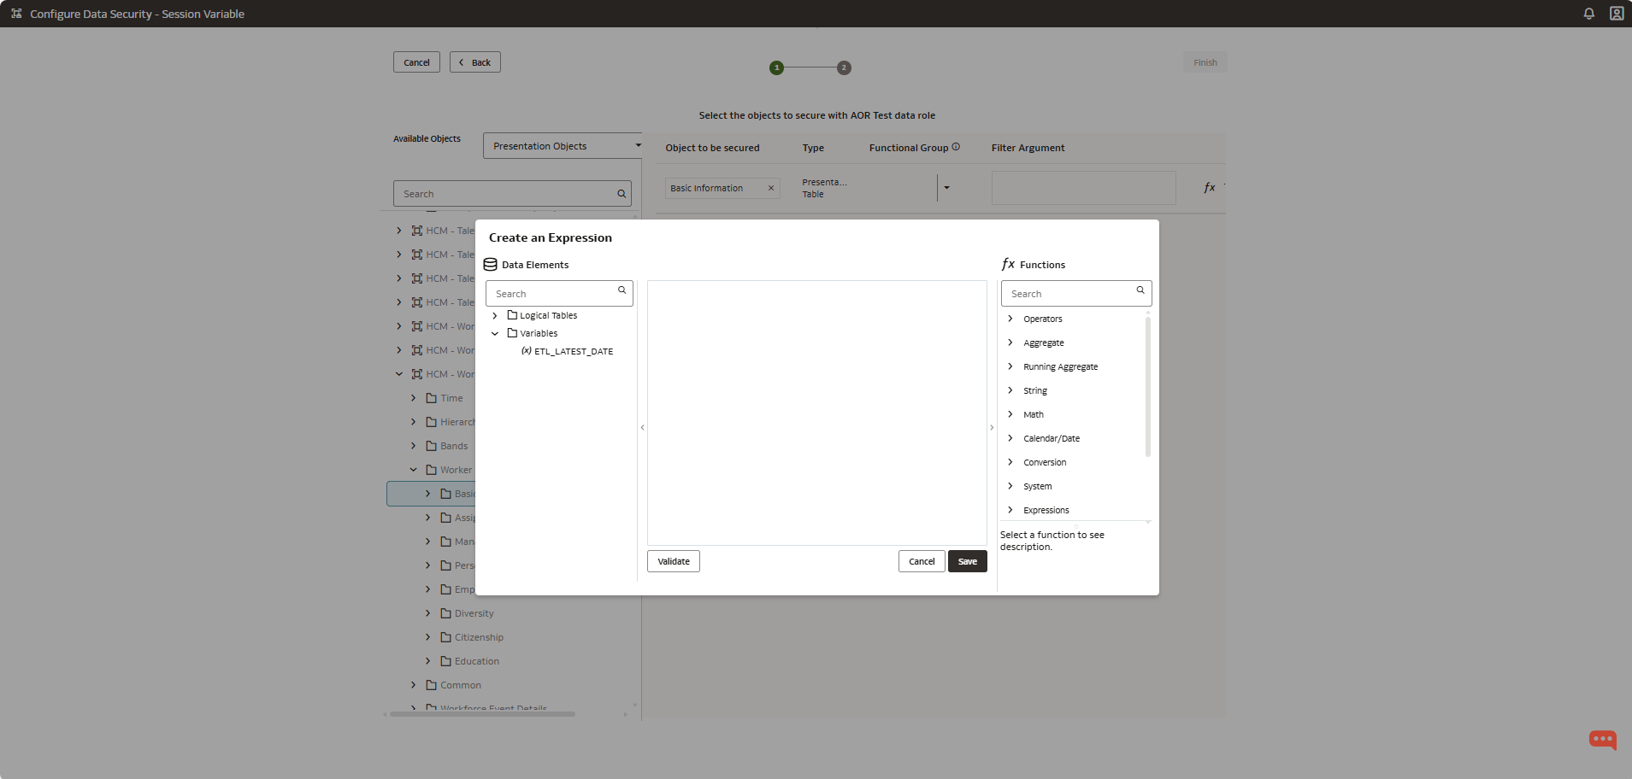This screenshot has width=1632, height=779.
Task: Click the 'Filter Argument' column header
Action: [1028, 148]
